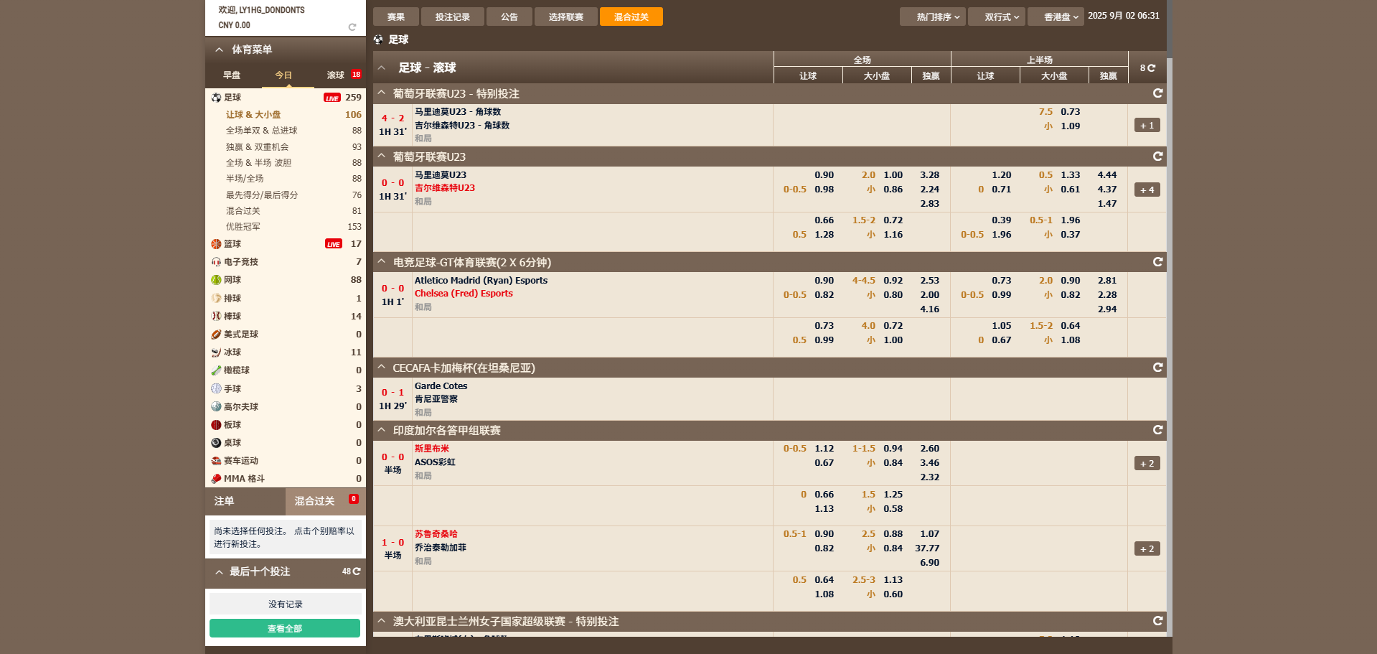This screenshot has width=1377, height=654.
Task: Open the 投注记录 bet history tab
Action: (452, 17)
